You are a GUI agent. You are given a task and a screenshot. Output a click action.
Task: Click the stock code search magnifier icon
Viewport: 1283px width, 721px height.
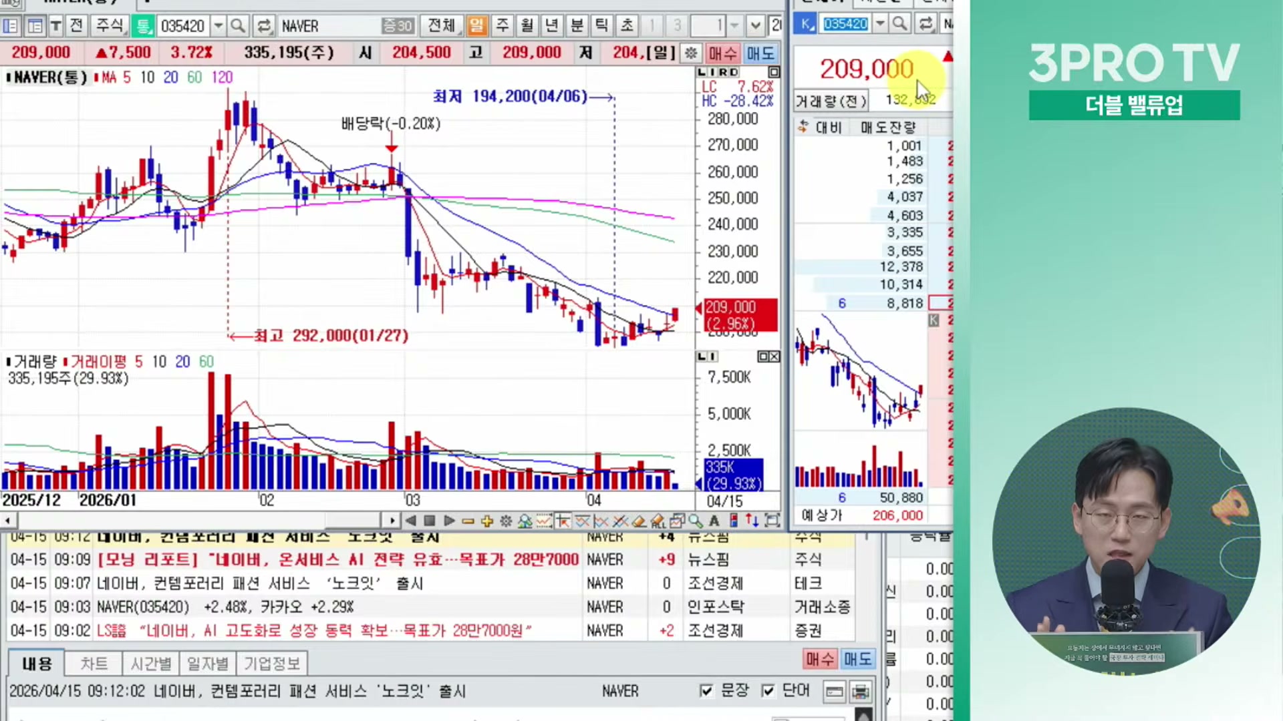(237, 26)
